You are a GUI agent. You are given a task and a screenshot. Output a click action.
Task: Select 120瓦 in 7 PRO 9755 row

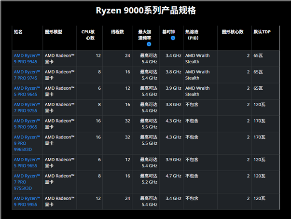260,105
